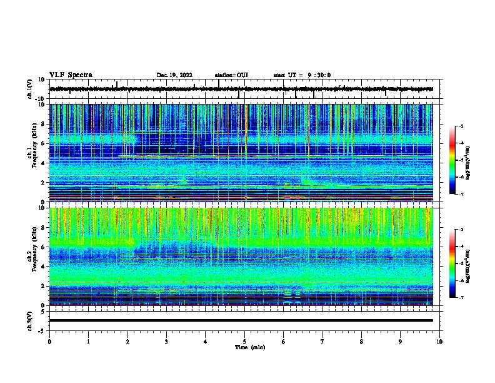This screenshot has width=495, height=383.
Task: Click the 'Time (min)' axis label
Action: pos(250,347)
